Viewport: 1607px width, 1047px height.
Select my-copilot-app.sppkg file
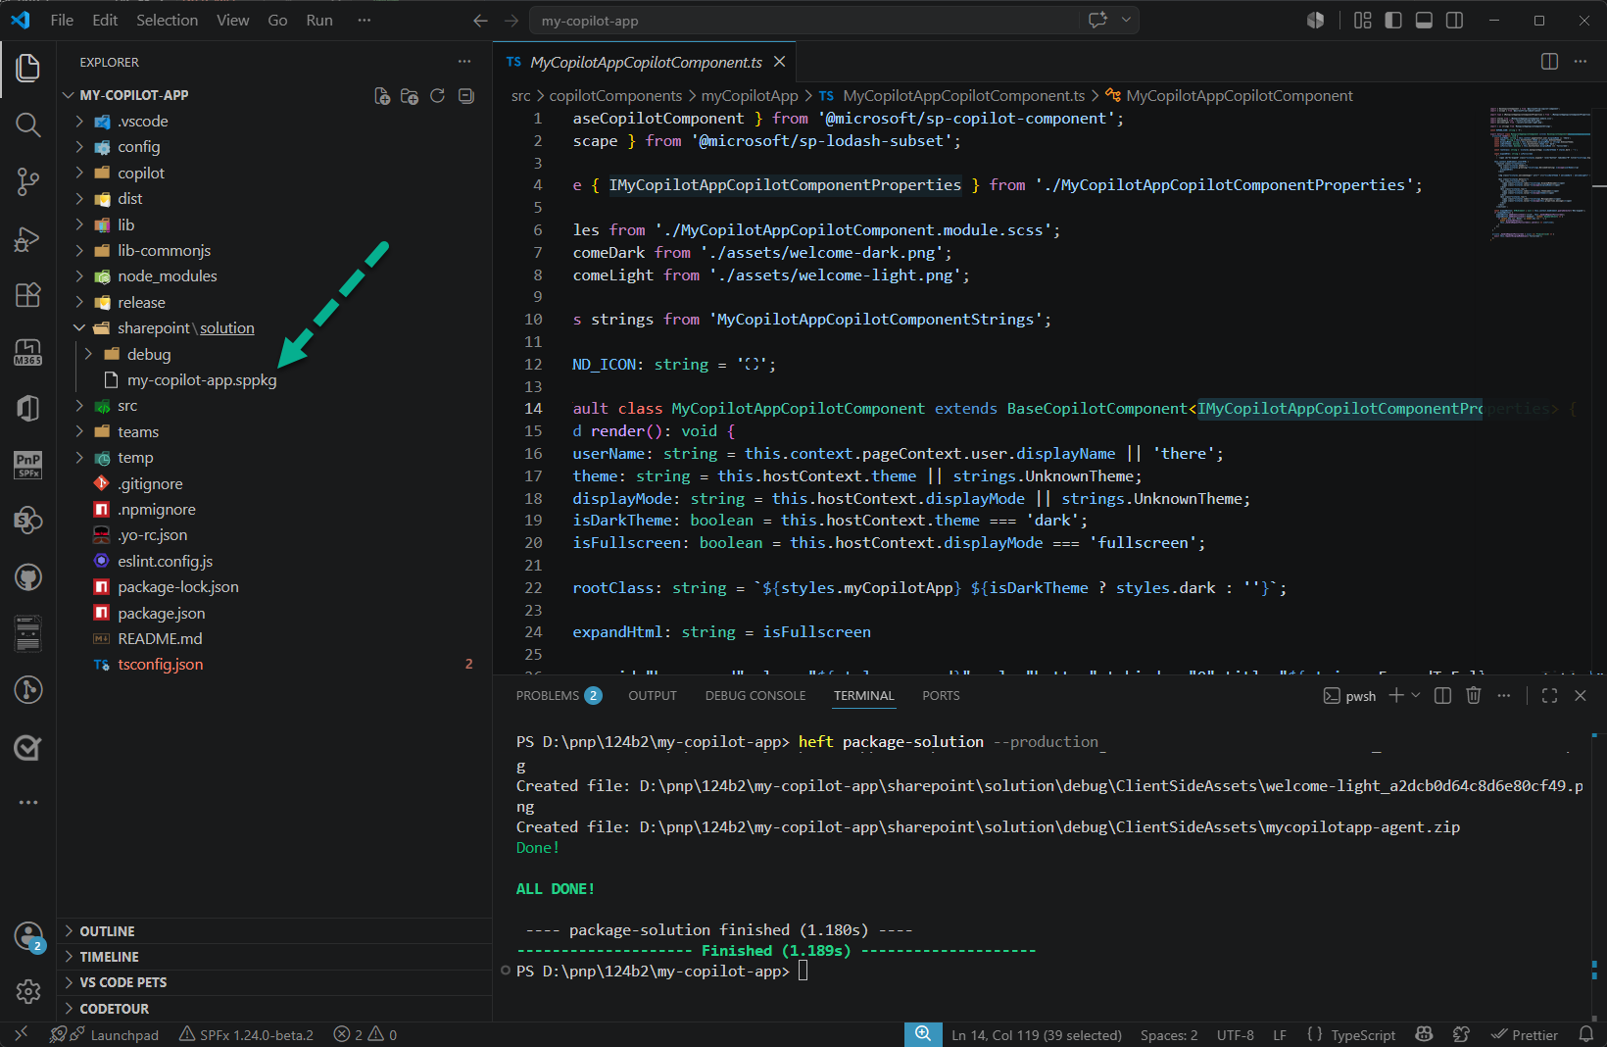pyautogui.click(x=202, y=379)
